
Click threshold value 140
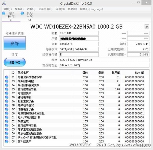pyautogui.click(x=117, y=89)
